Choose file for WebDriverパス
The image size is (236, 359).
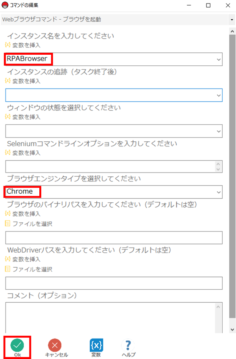29,269
